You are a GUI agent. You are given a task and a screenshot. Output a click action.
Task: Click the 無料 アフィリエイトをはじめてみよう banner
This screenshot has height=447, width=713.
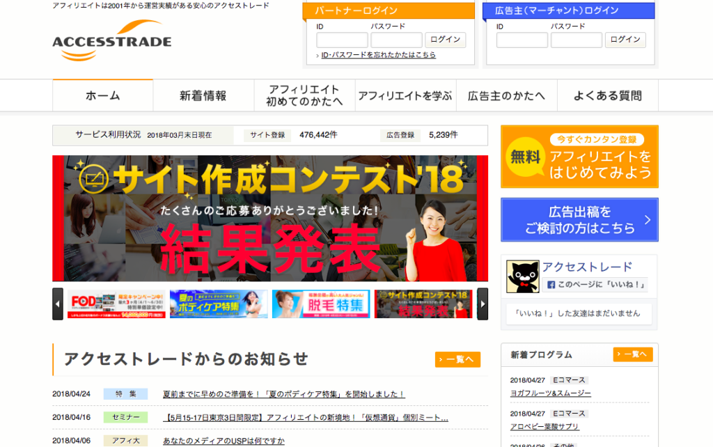[x=579, y=157]
